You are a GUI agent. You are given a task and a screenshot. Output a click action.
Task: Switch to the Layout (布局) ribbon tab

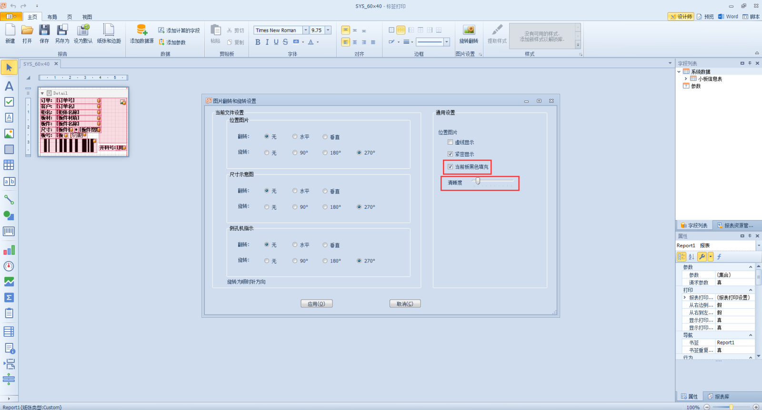point(52,17)
